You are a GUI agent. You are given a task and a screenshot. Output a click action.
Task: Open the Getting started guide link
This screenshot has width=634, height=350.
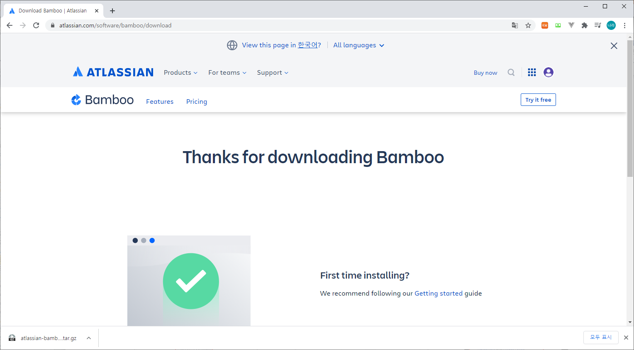(x=439, y=293)
